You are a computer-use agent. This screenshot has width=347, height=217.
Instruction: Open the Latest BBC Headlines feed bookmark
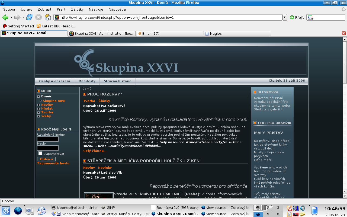56,26
